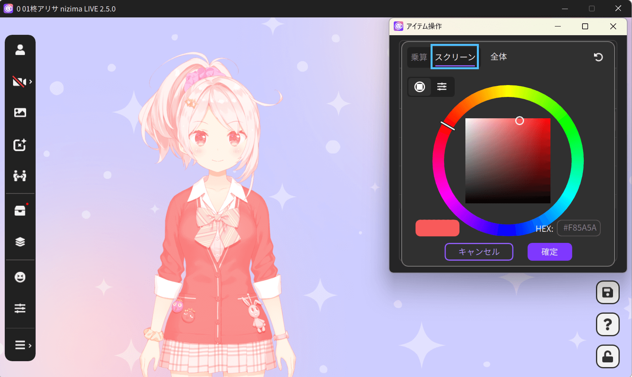Open the expression smiley face icon

(x=20, y=277)
